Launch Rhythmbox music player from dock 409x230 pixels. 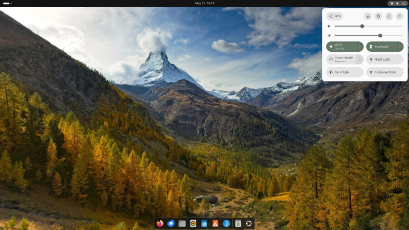tap(193, 223)
